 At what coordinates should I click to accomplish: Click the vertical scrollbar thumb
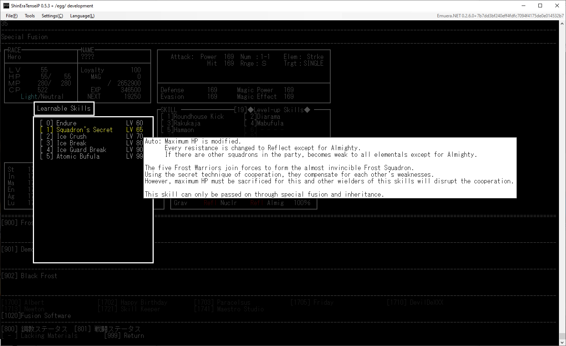(x=562, y=336)
